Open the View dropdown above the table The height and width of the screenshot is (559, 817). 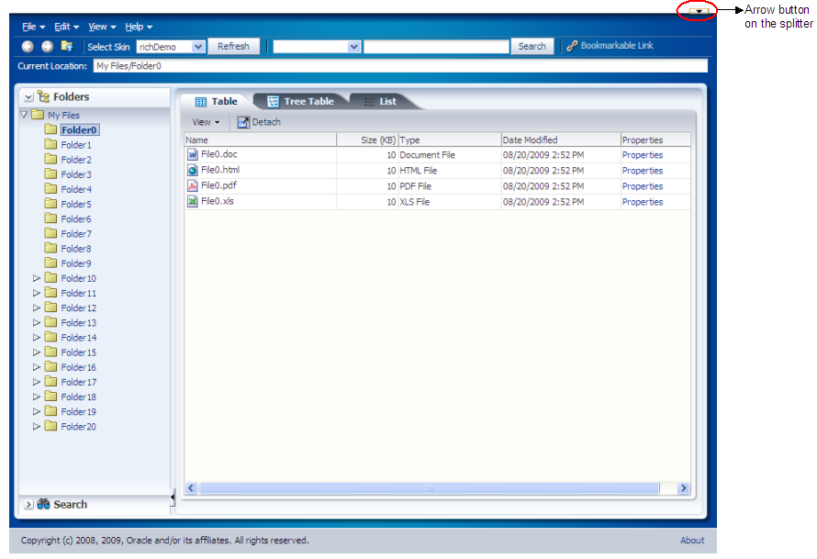[206, 122]
